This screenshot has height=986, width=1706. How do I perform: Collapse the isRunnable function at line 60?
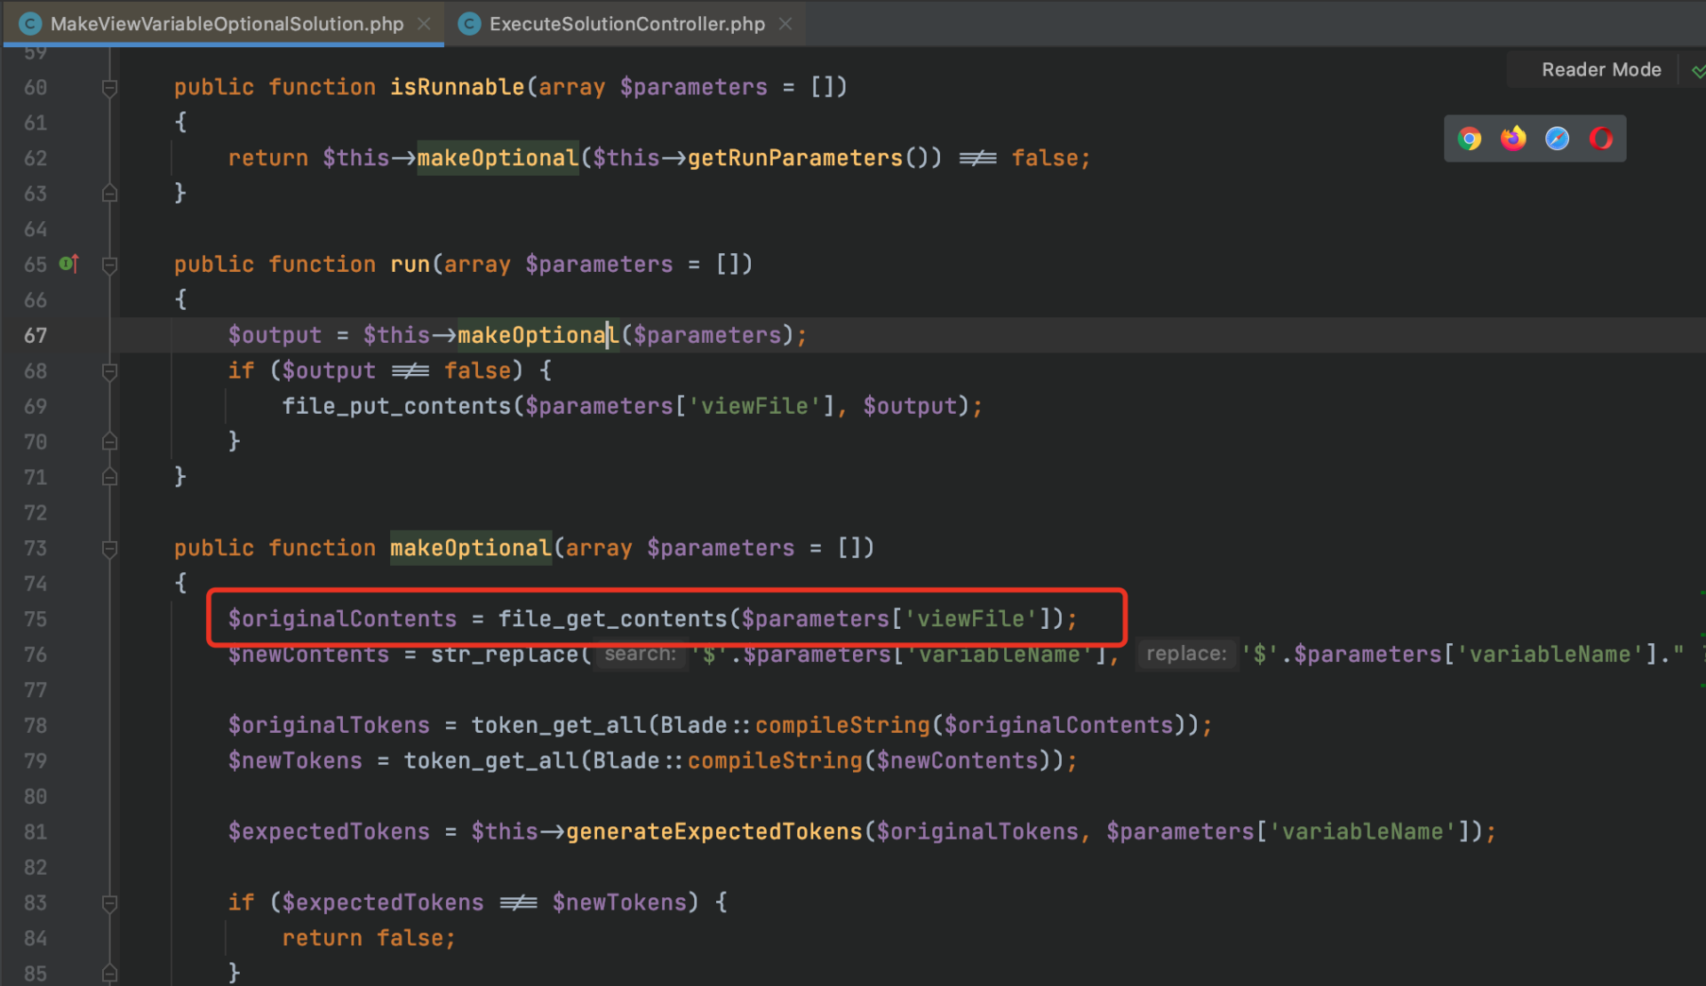(109, 88)
